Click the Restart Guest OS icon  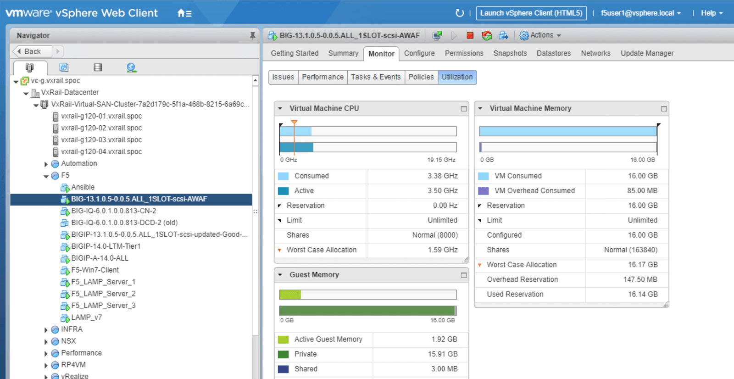[x=487, y=35]
